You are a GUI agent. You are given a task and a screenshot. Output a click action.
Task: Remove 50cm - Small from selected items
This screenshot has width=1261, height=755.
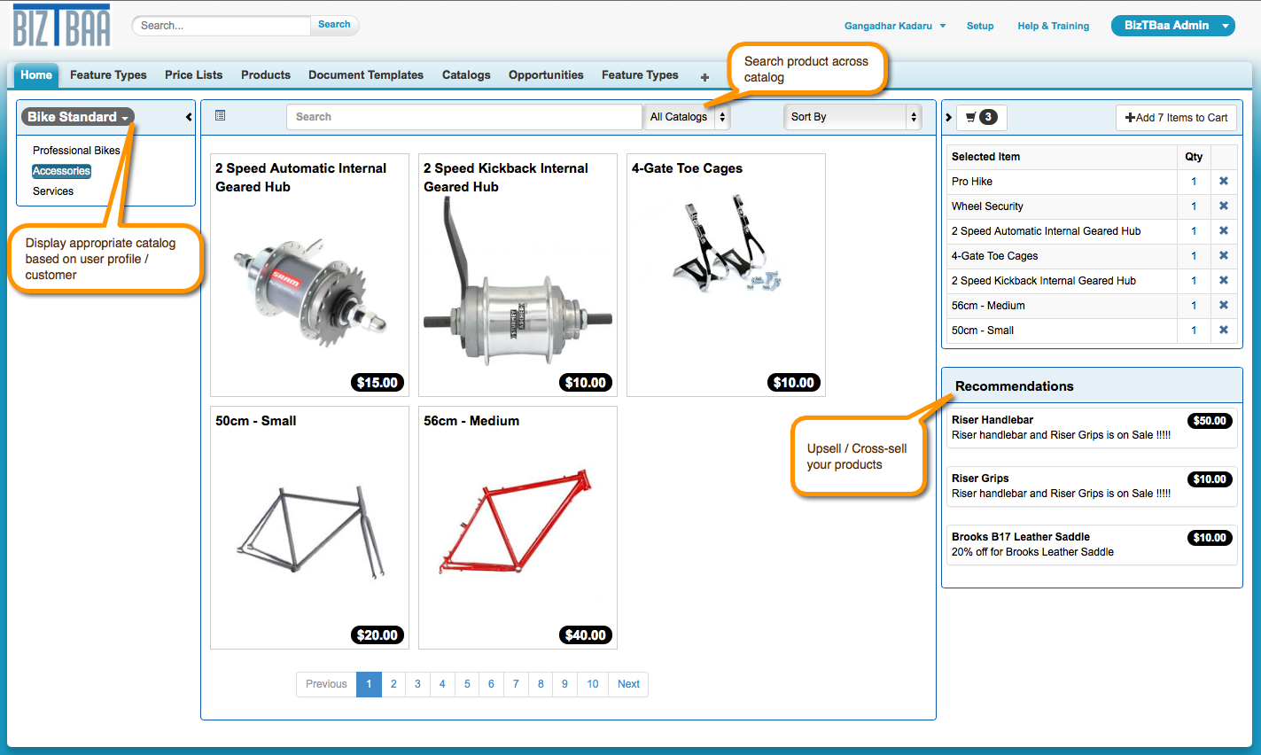[1223, 330]
